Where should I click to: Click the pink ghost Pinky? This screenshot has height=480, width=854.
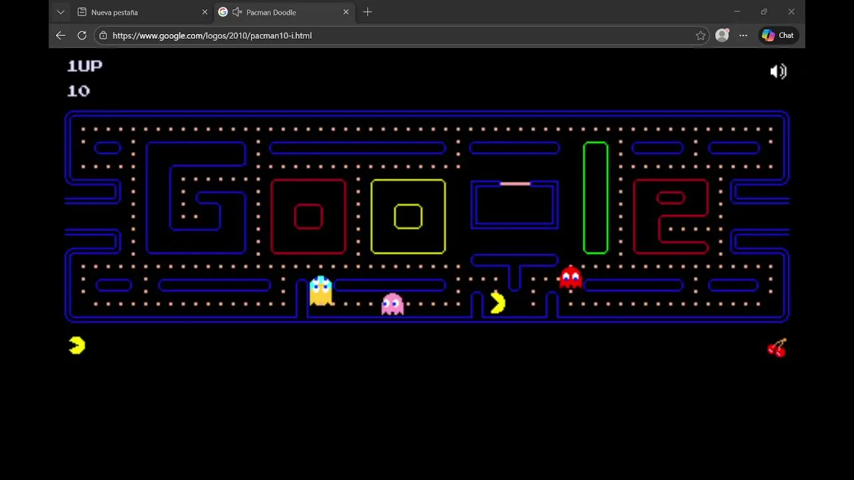tap(392, 303)
